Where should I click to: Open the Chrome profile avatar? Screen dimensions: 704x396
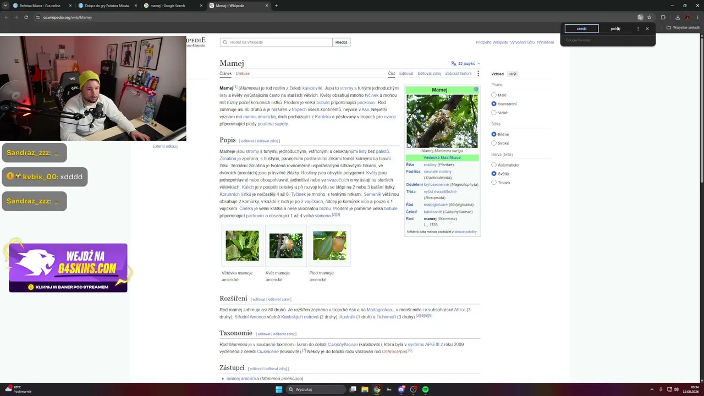click(687, 17)
